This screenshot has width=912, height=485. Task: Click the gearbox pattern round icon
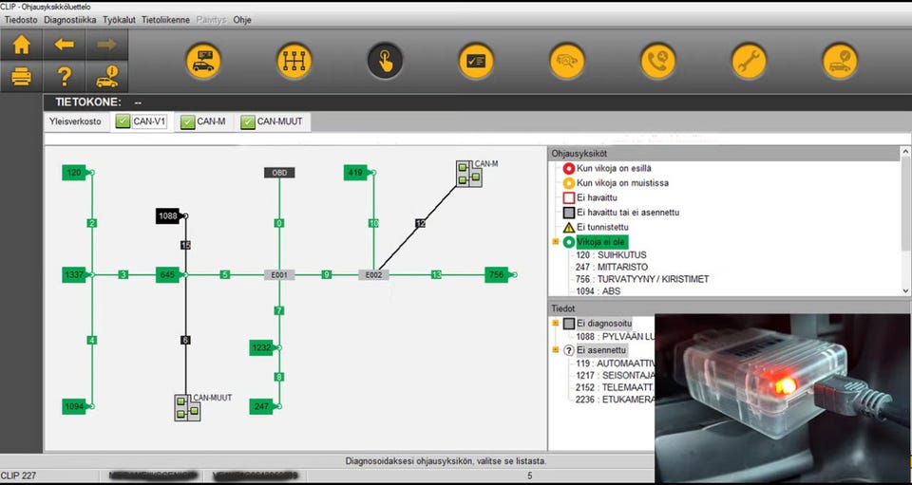pos(294,61)
